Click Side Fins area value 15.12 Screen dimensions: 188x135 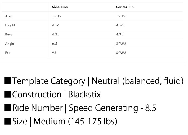click(x=57, y=16)
